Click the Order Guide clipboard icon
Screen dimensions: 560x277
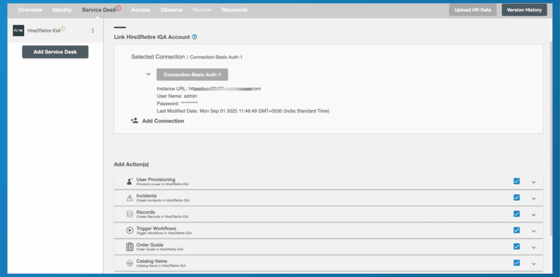point(130,247)
